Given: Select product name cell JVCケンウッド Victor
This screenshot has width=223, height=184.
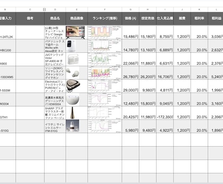Looking at the screenshot, I should point(55,59).
